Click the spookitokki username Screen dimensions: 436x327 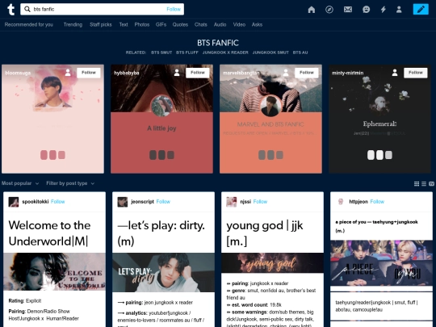tap(36, 202)
